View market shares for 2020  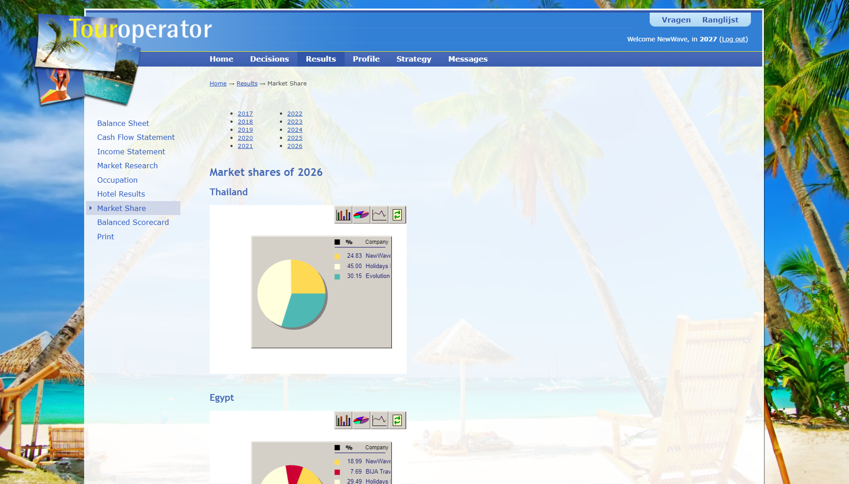pos(245,138)
